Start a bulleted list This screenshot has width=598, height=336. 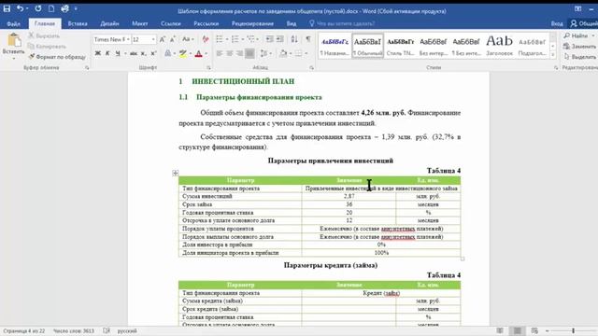[220, 39]
